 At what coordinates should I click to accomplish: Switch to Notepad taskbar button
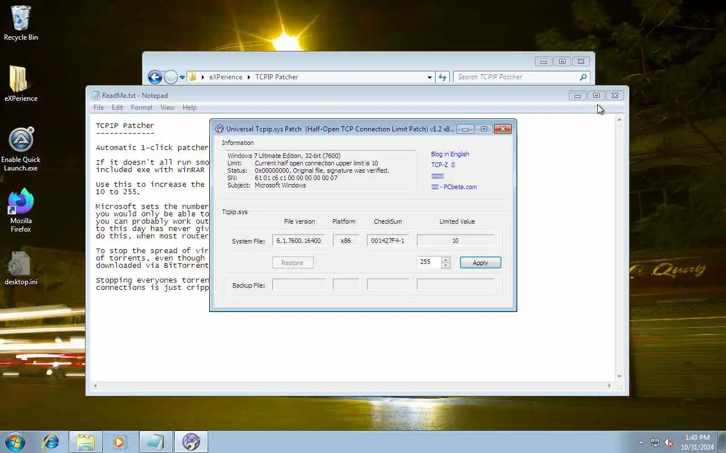click(x=155, y=442)
